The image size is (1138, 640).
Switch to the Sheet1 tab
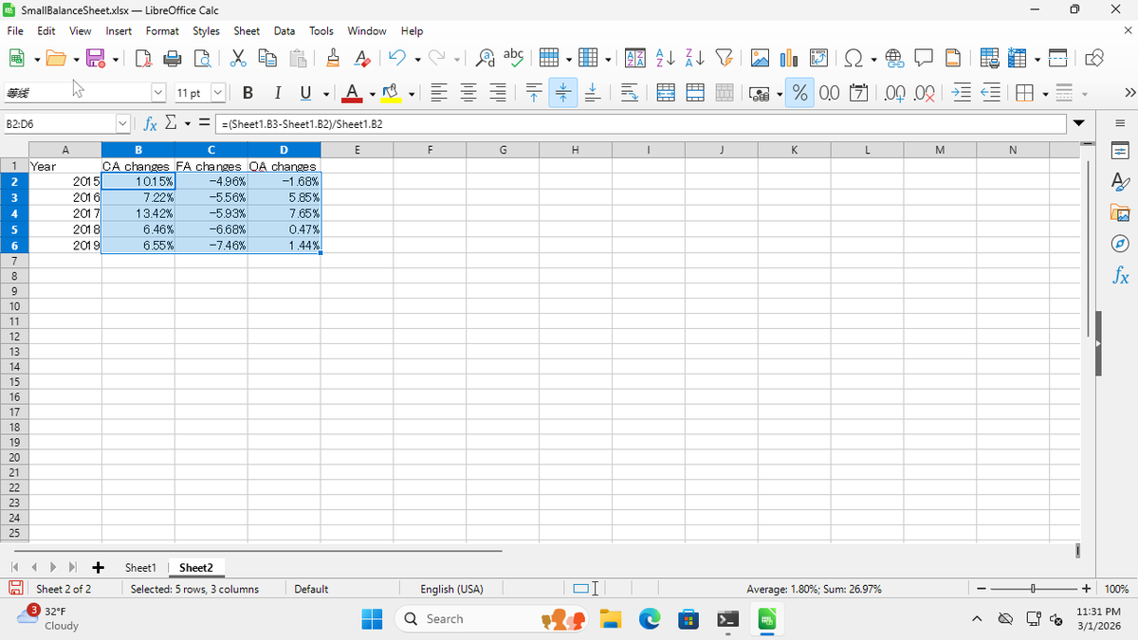(x=140, y=567)
